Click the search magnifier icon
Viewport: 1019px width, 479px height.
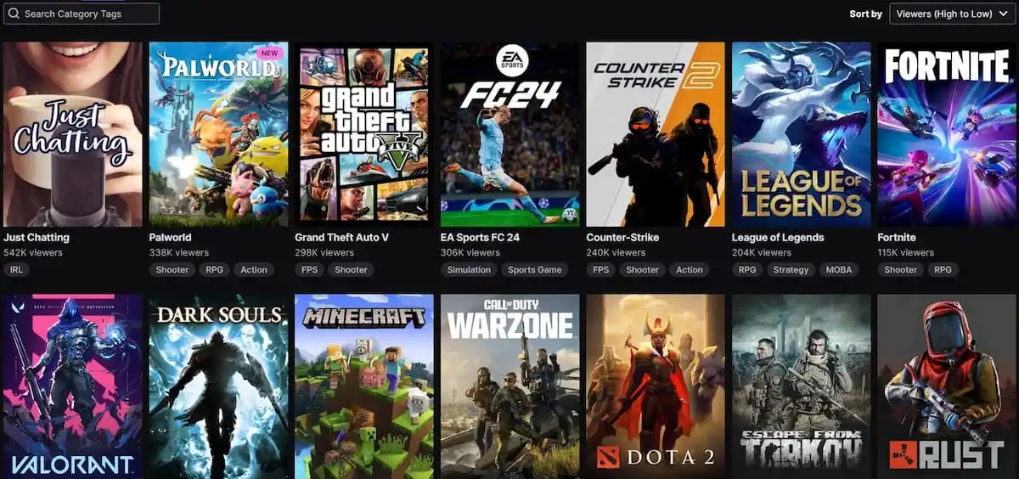coord(14,14)
